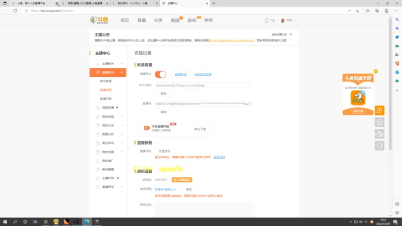Viewport: 402px width, 226px height.
Task: Click the Douyu app icon in the floating ad
Action: click(x=358, y=97)
